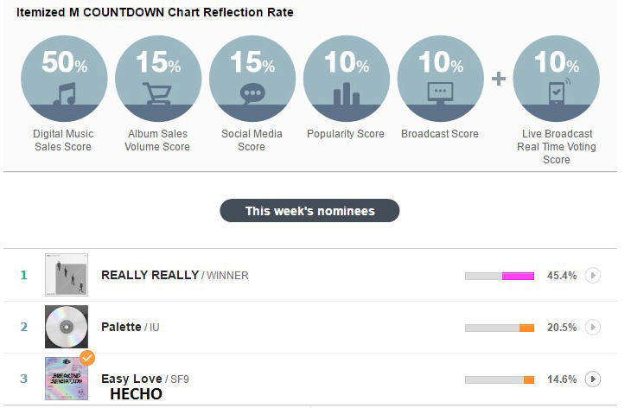Click the orange checkmark badge on Easy Love
Viewport: 631px width, 408px height.
coord(87,357)
